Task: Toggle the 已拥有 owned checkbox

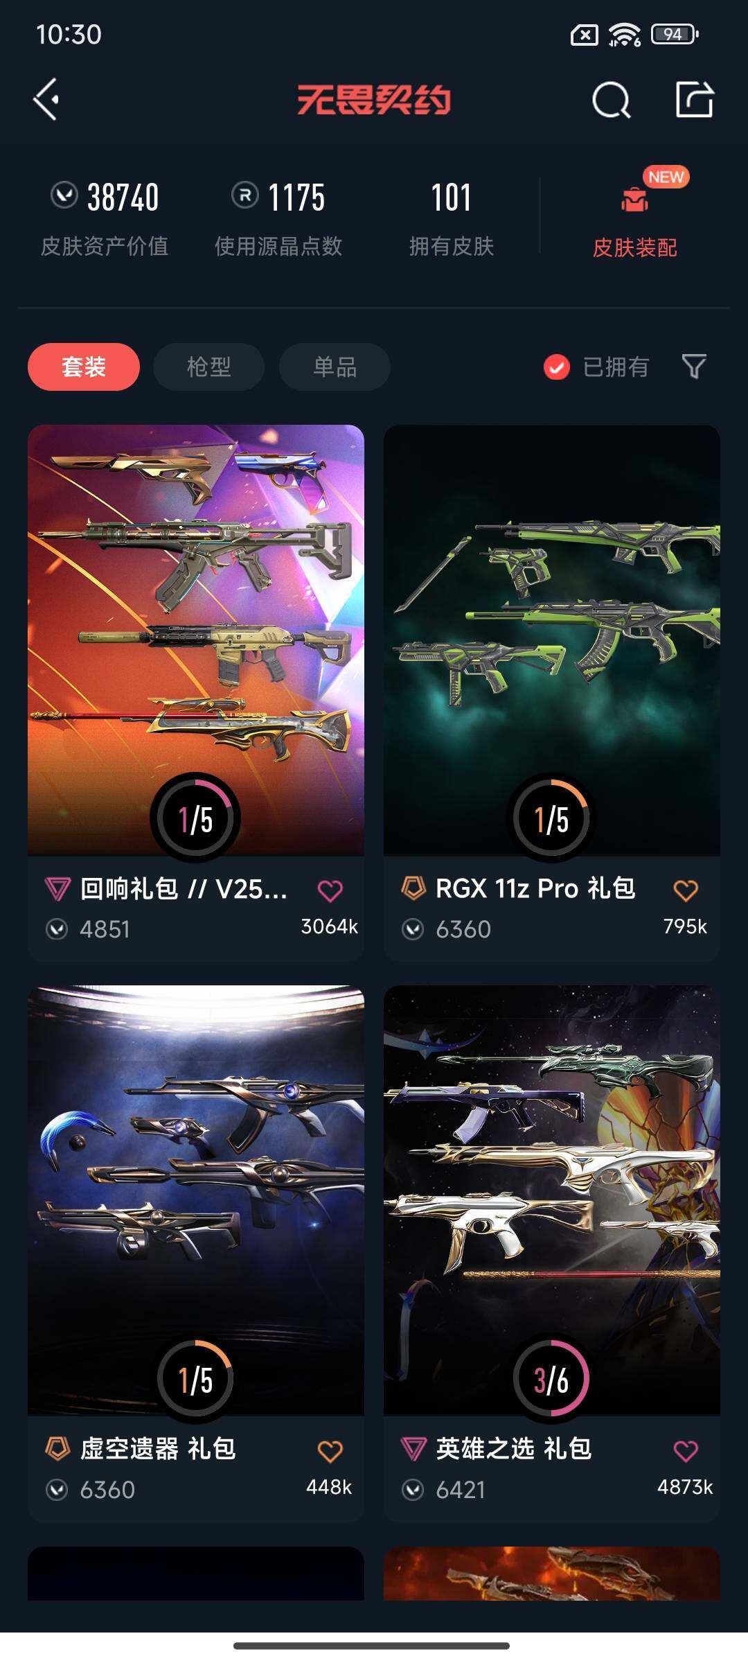Action: [557, 367]
